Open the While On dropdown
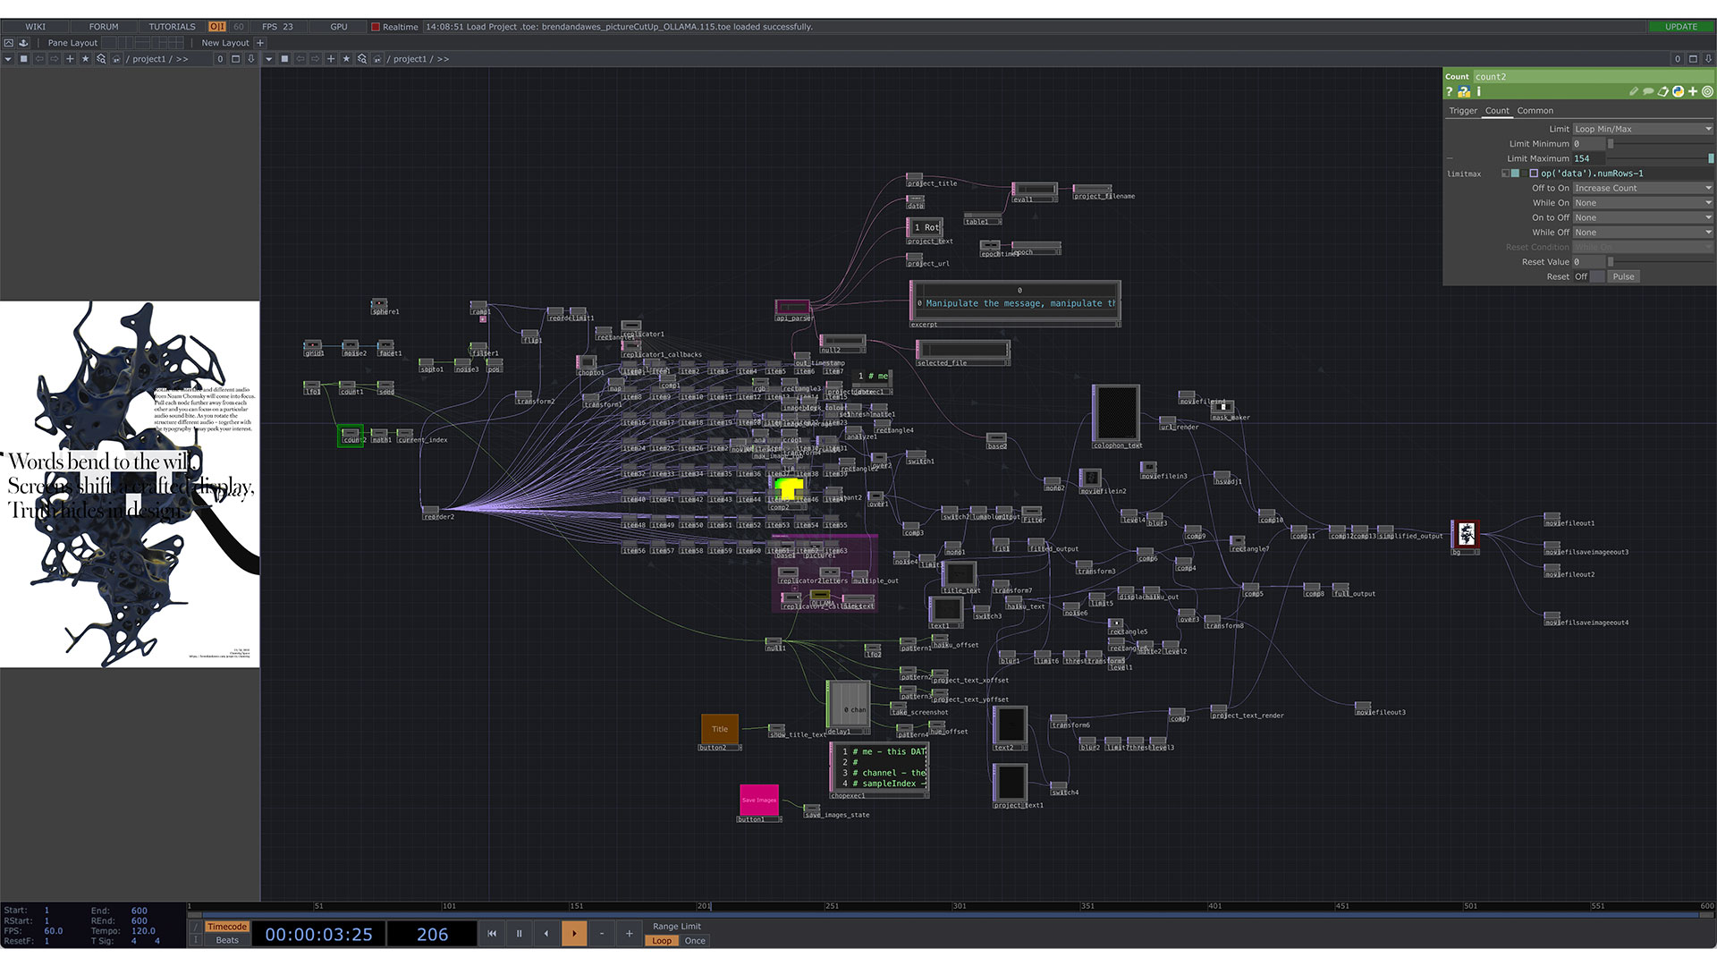This screenshot has height=966, width=1717. (x=1643, y=203)
